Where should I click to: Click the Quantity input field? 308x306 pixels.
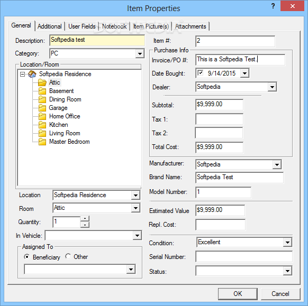(x=67, y=222)
